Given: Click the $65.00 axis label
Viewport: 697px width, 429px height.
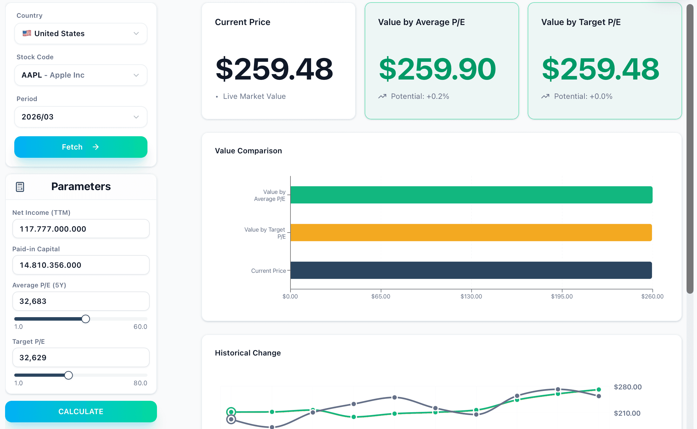Looking at the screenshot, I should pyautogui.click(x=381, y=297).
